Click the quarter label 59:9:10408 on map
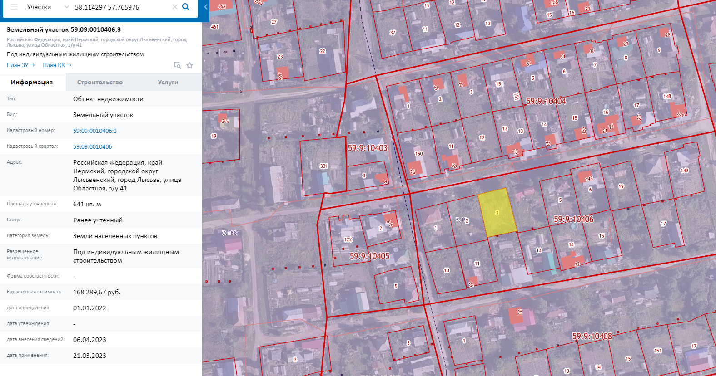The width and height of the screenshot is (716, 376). coord(592,337)
